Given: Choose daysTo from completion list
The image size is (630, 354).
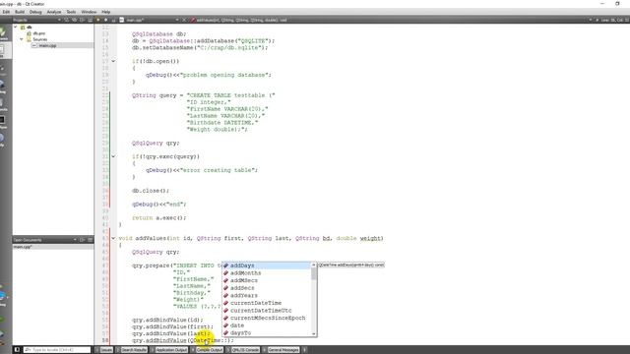Looking at the screenshot, I should [267, 332].
